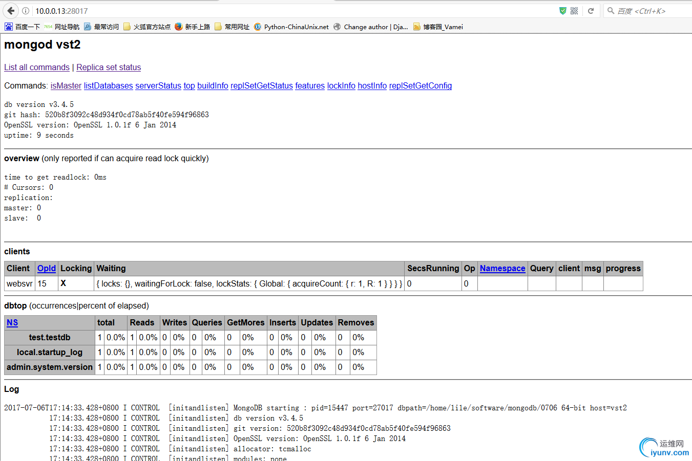Click the mongod vst2 page heading
Viewport: 692px width, 461px height.
[x=43, y=45]
